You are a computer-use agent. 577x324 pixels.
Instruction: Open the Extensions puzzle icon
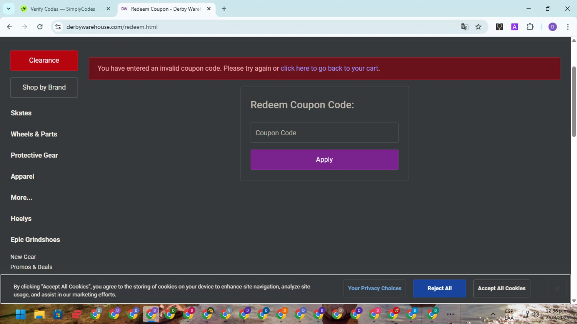530,27
